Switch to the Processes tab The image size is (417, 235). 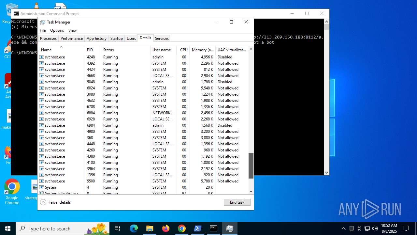click(48, 38)
